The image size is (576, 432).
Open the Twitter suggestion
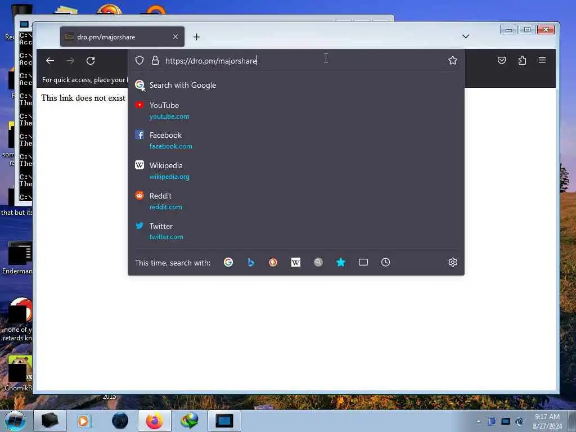(296, 231)
